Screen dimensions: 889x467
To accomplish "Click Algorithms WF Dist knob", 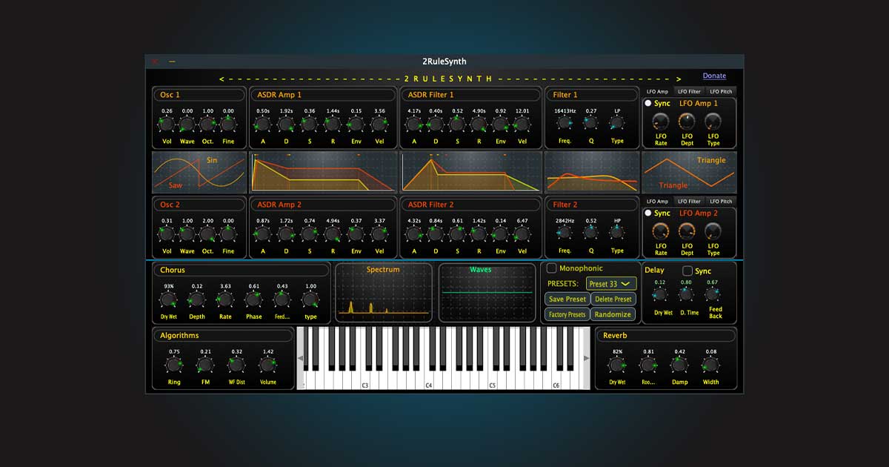I will [x=236, y=365].
